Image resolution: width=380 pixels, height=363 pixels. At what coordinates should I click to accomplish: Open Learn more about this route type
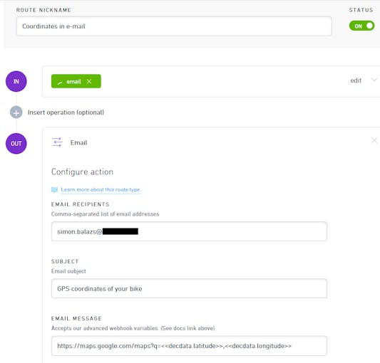tap(101, 190)
